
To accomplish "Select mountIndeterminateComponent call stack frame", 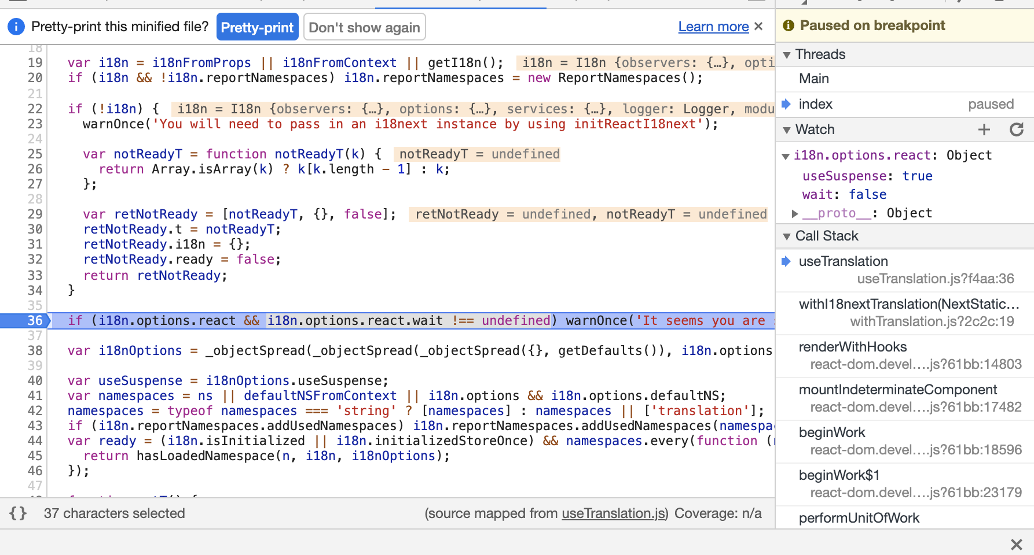I will point(905,398).
